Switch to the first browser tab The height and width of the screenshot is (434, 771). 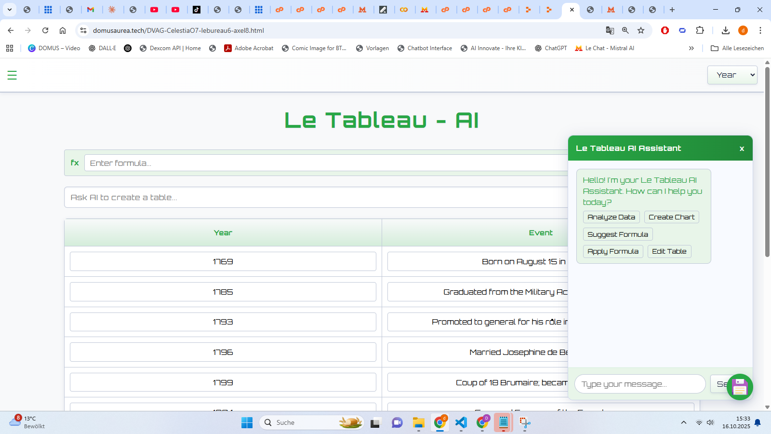click(27, 9)
